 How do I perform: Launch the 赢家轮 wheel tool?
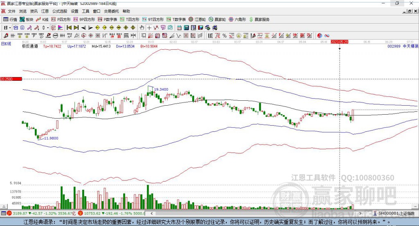[217, 20]
